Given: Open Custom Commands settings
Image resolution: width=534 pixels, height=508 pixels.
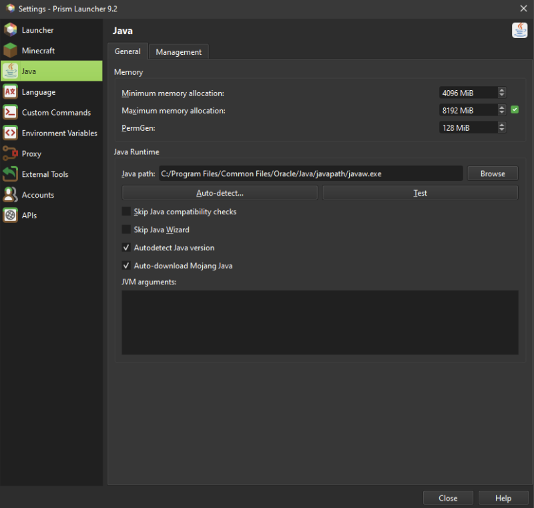Looking at the screenshot, I should pos(51,112).
